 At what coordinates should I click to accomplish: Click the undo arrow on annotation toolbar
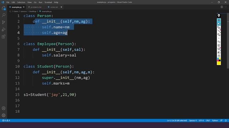(x=219, y=42)
